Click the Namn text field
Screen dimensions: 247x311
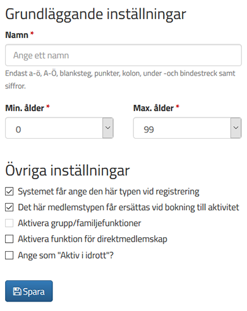pos(123,55)
